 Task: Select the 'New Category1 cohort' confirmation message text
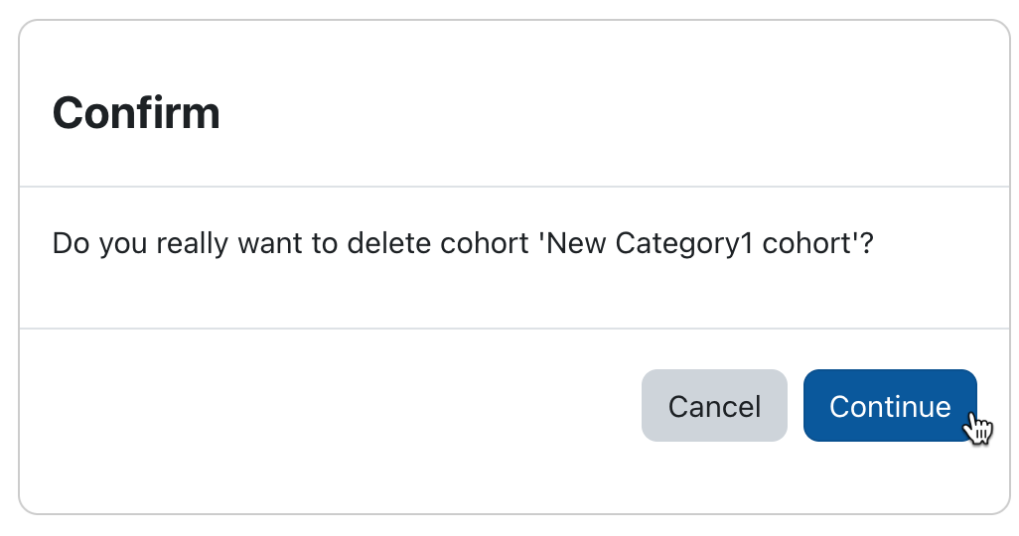coord(463,243)
